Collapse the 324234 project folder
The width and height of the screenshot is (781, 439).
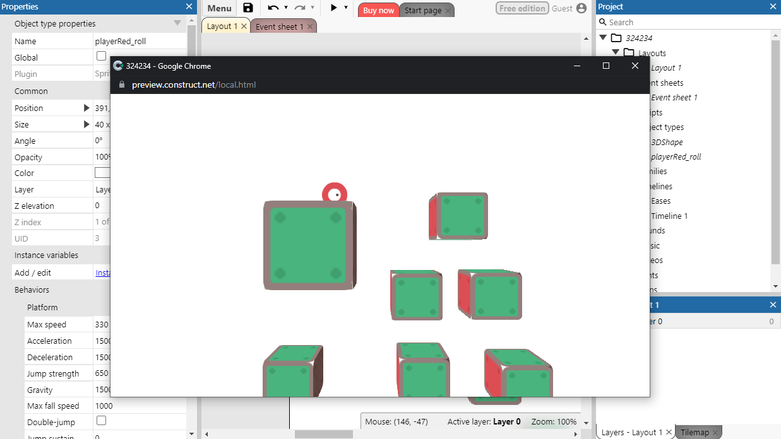[x=604, y=38]
